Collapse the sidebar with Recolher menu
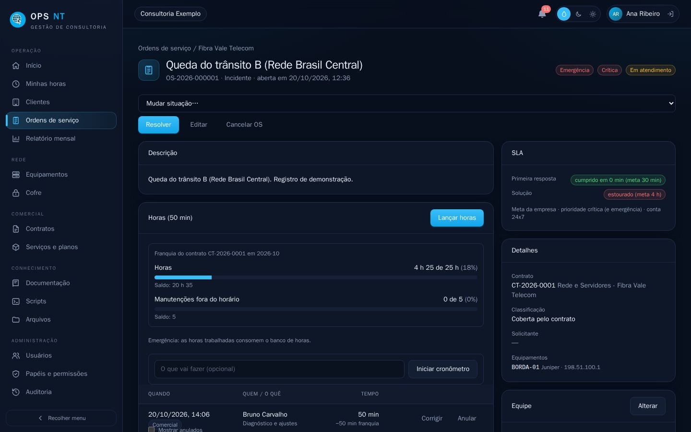The image size is (691, 432). point(61,418)
